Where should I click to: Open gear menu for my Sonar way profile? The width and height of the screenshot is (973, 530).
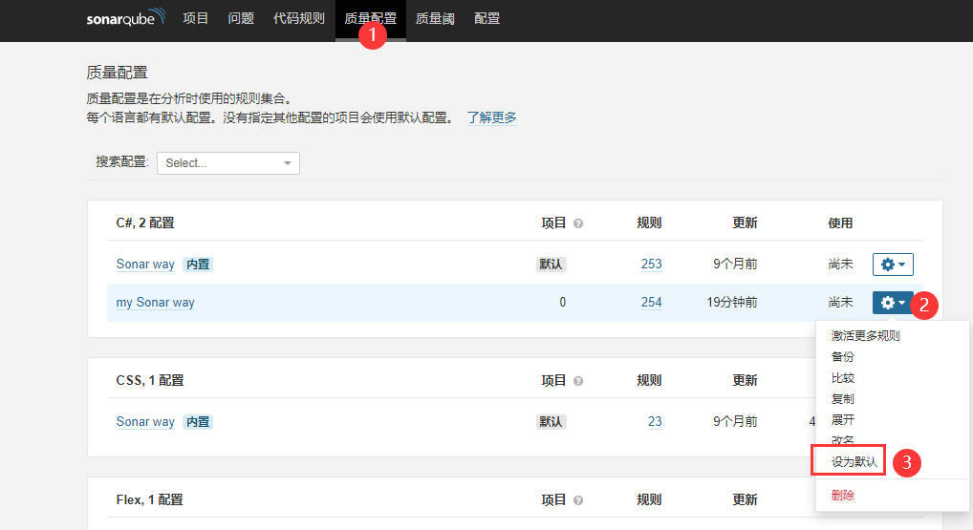tap(893, 303)
